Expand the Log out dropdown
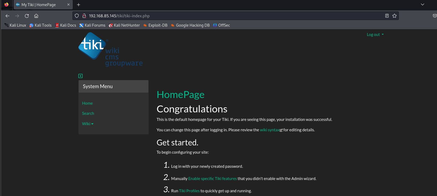 pos(375,35)
